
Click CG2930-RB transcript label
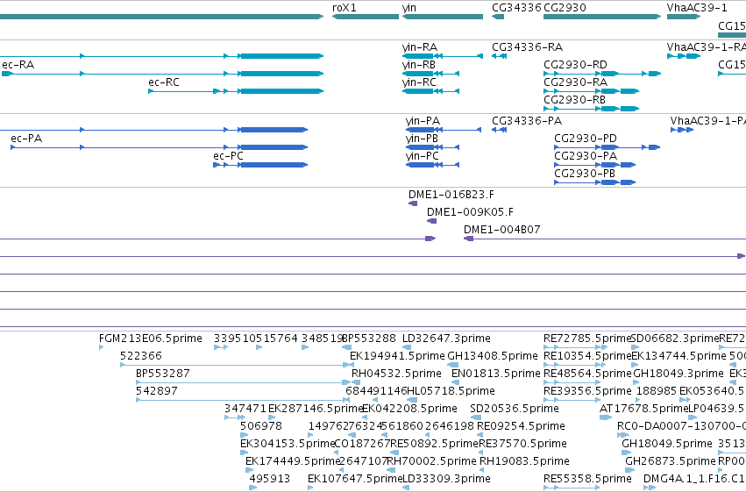[x=575, y=100]
